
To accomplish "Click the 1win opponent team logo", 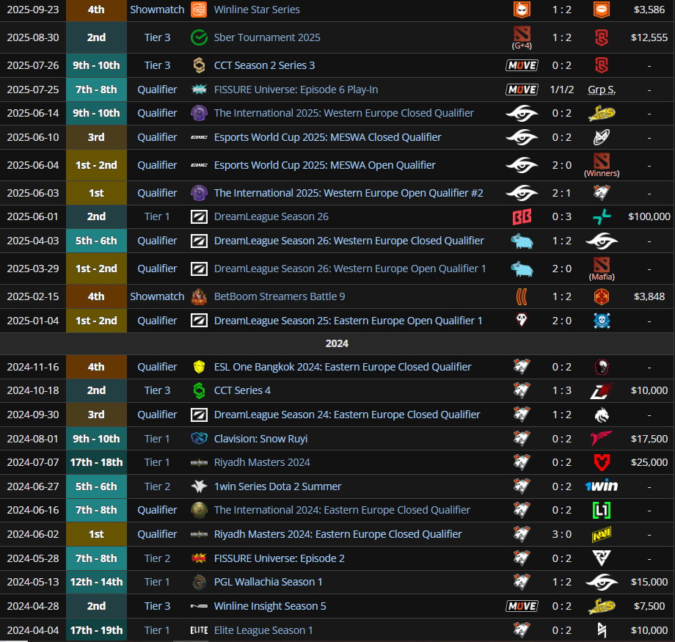I will [601, 486].
